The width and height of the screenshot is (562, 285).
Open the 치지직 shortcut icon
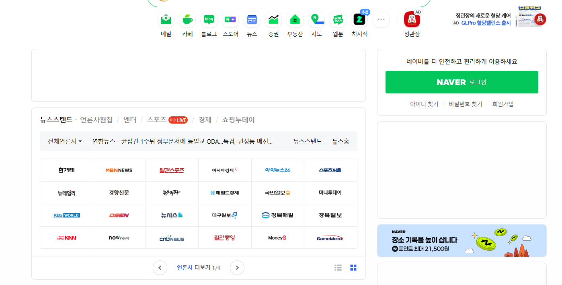(x=359, y=19)
